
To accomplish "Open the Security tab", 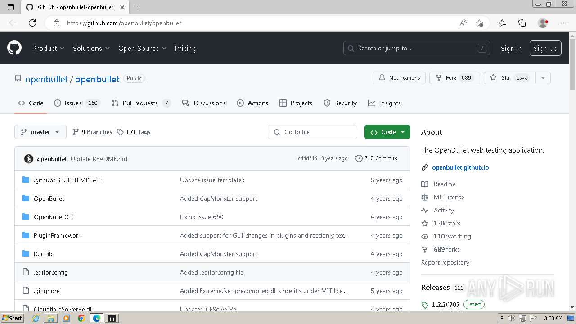I will 340,103.
